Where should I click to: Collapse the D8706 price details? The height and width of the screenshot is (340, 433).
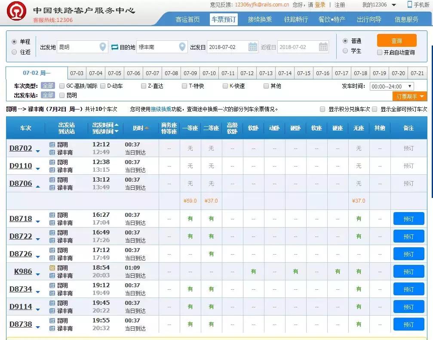(38, 186)
